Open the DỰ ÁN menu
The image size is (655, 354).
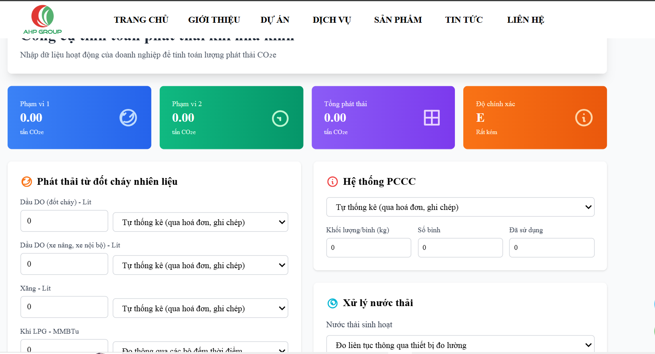(275, 20)
